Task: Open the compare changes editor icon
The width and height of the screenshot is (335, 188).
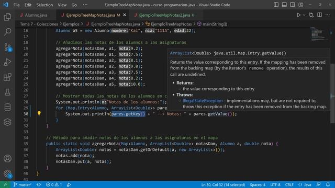Action: [x=311, y=15]
